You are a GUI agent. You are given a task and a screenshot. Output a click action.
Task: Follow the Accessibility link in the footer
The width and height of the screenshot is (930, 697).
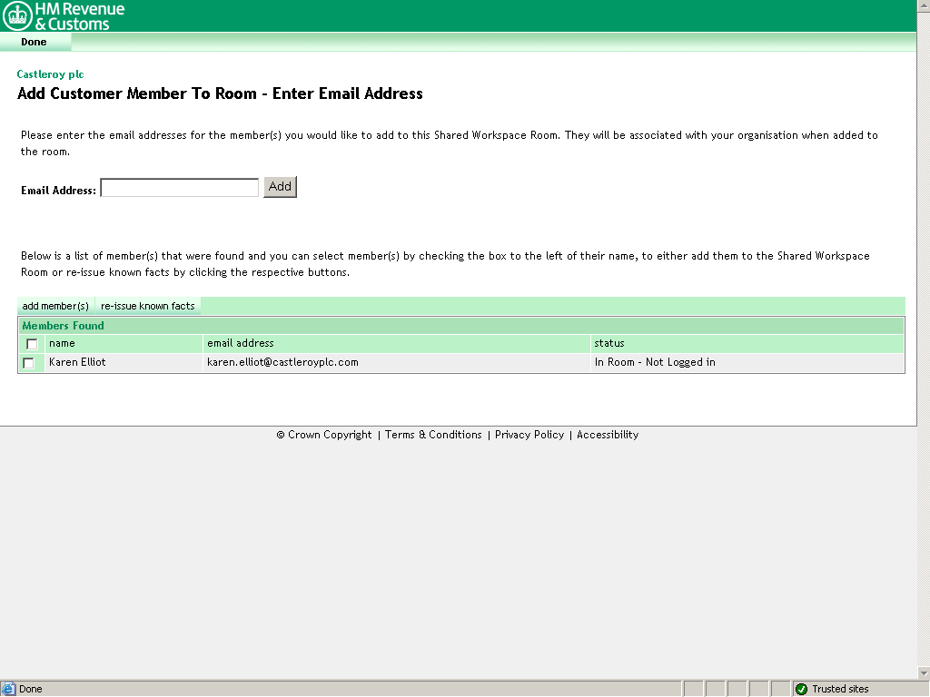(x=608, y=435)
